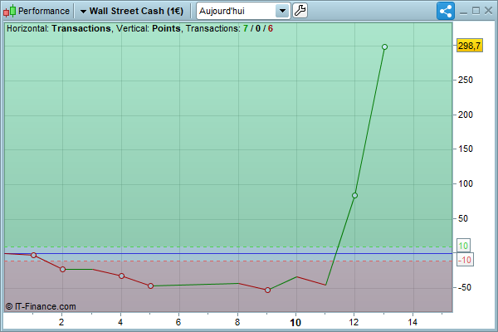498x332 pixels.
Task: Select the red data point at transaction 4
Action: [x=121, y=276]
